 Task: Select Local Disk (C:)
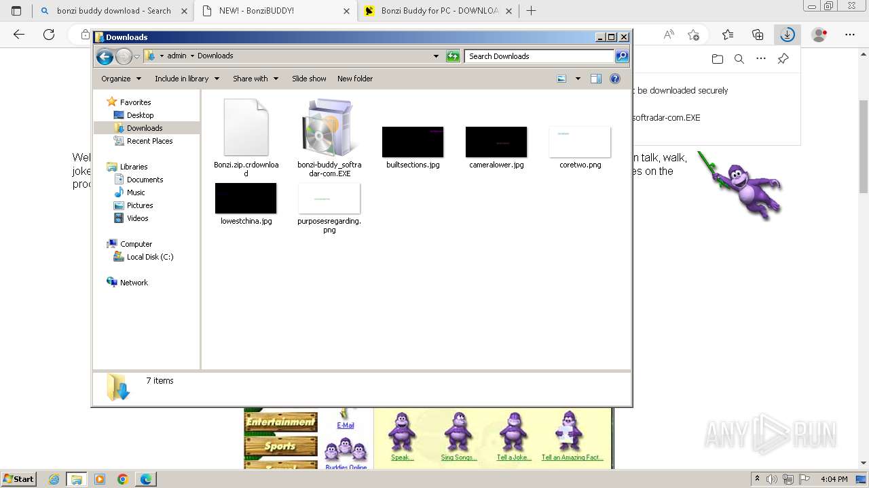[x=150, y=257]
